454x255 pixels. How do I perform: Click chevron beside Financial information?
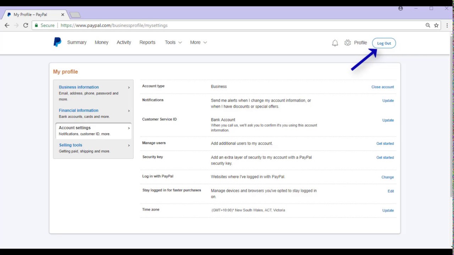tap(129, 111)
